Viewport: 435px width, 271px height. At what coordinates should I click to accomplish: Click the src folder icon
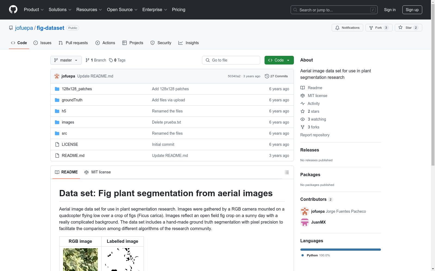click(x=57, y=133)
